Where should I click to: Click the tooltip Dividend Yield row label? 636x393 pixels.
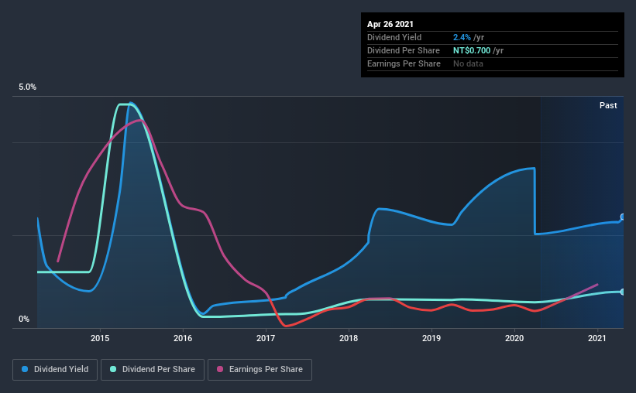click(x=394, y=37)
